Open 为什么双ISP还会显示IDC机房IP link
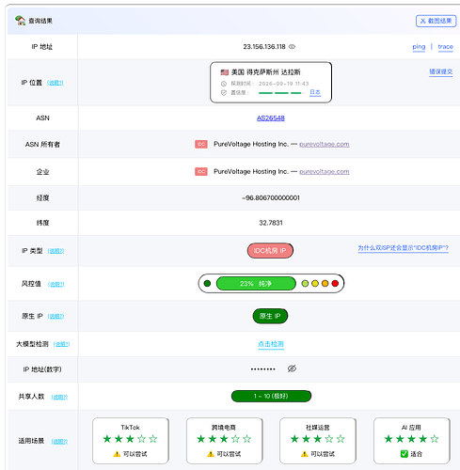 click(x=404, y=248)
